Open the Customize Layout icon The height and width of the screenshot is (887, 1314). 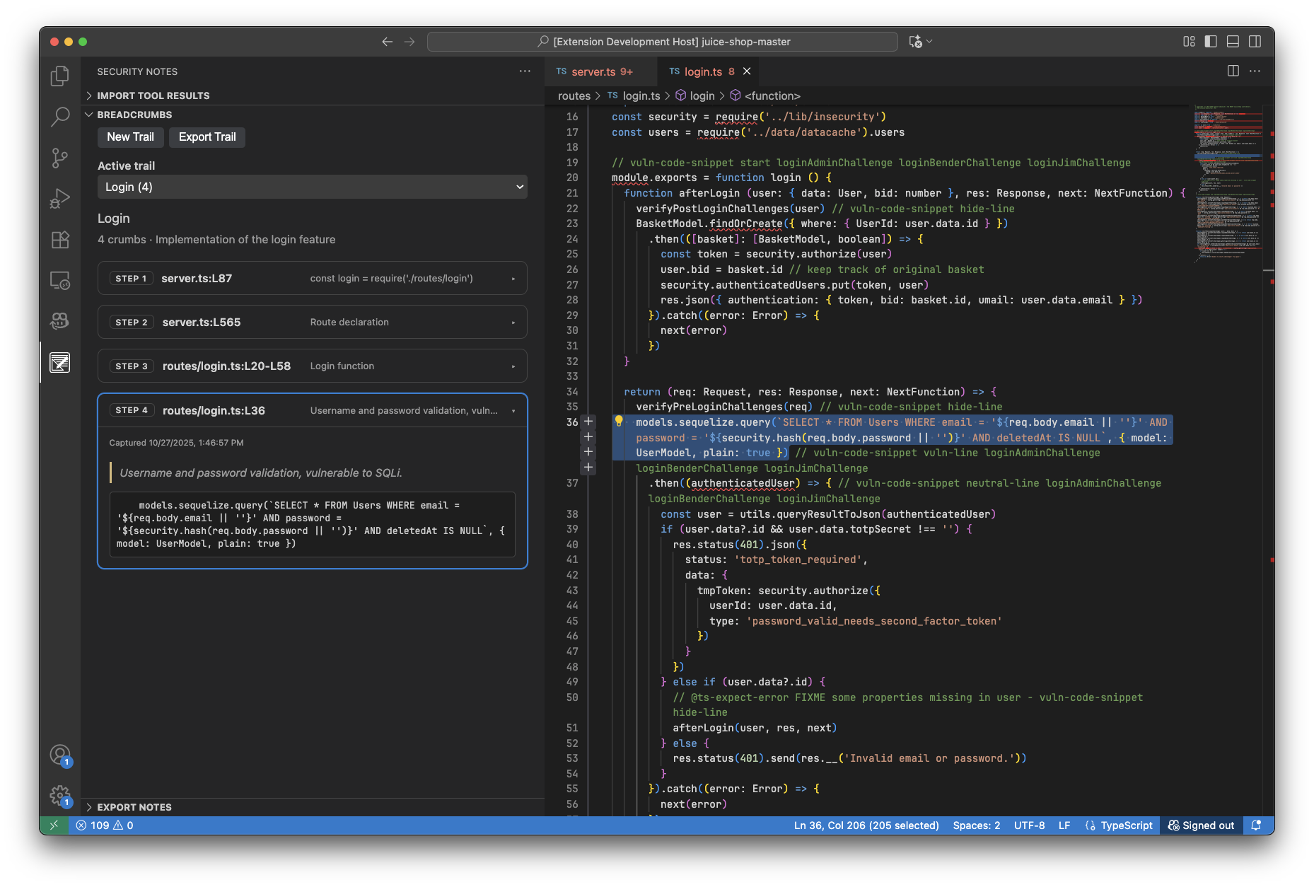[1189, 42]
